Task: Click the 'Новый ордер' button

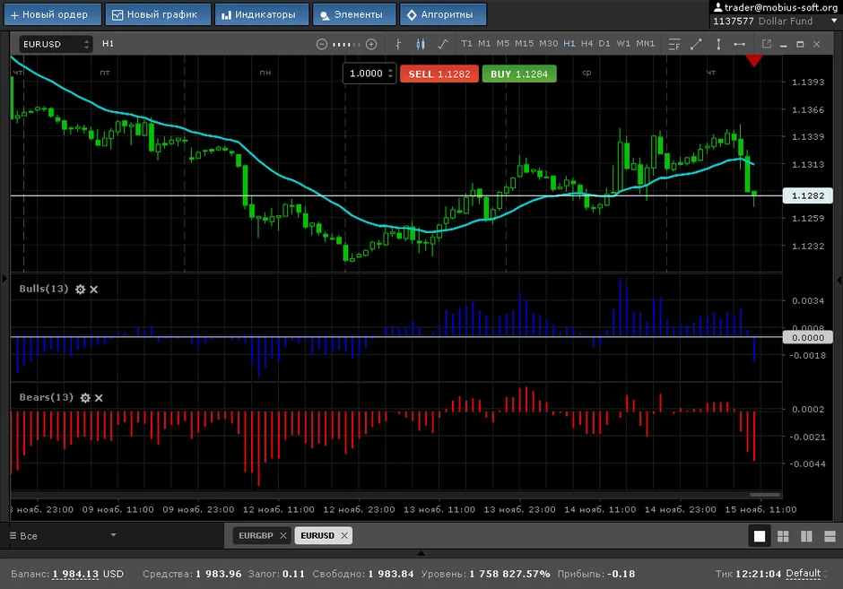Action: [x=53, y=14]
